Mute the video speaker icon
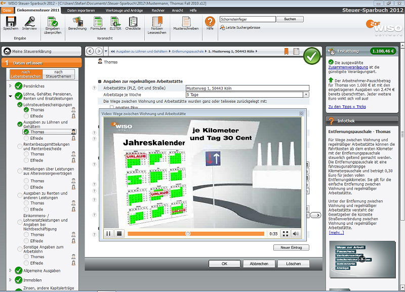Image resolution: width=405 pixels, height=292 pixels. pyautogui.click(x=296, y=234)
